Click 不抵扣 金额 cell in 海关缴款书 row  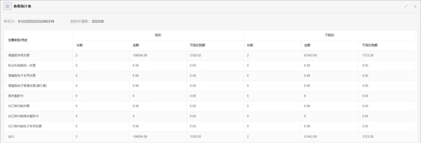(x=305, y=96)
